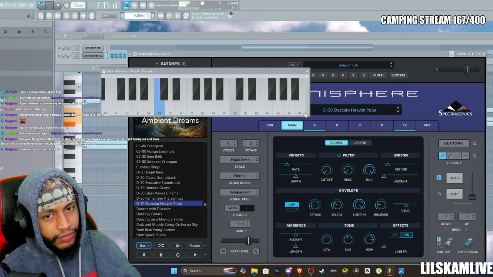This screenshot has width=493, height=277.
Task: Click the Mutate button
Action: (x=195, y=245)
